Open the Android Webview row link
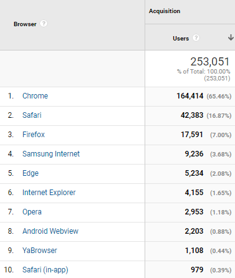Screen dimensions: 235x278 pyautogui.click(x=50, y=231)
